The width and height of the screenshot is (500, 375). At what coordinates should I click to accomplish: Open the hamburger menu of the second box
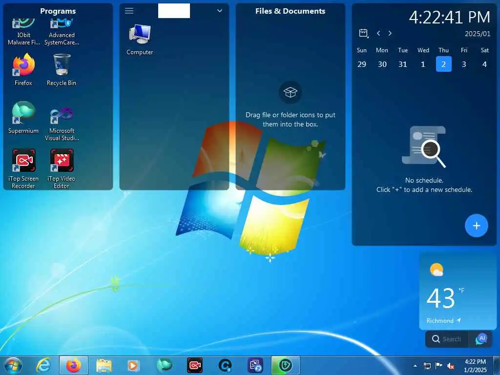point(129,11)
